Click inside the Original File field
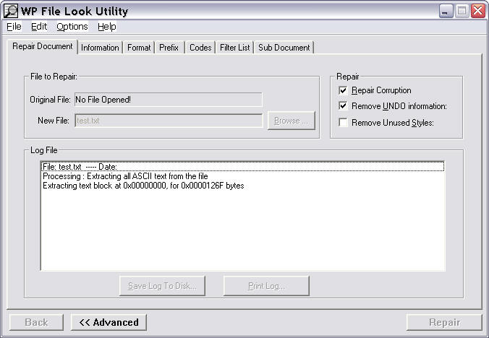Viewport: 489px width, 338px height. [x=168, y=100]
